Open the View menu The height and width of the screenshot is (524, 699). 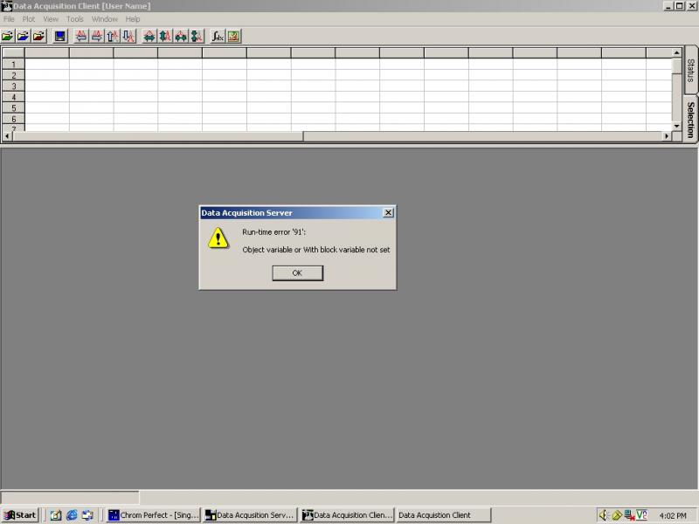click(x=51, y=19)
